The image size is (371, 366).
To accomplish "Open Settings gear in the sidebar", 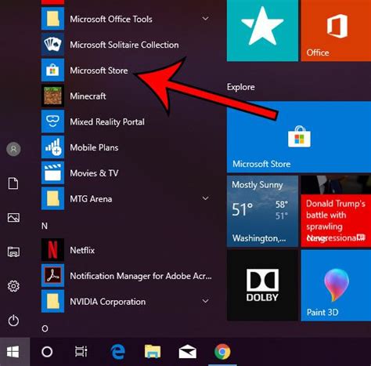I will coord(13,286).
